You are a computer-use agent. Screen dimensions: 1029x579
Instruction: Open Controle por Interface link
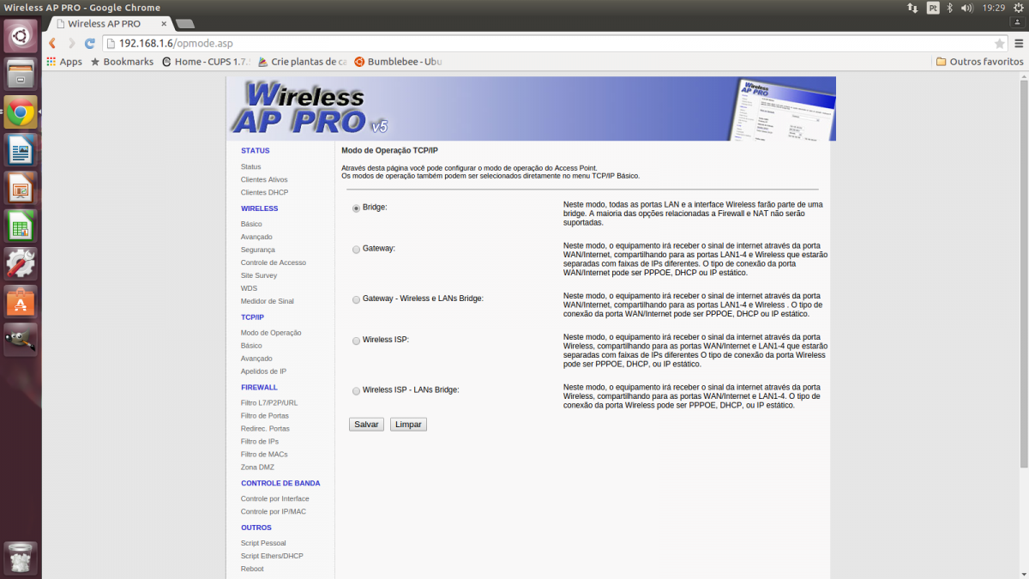point(275,498)
